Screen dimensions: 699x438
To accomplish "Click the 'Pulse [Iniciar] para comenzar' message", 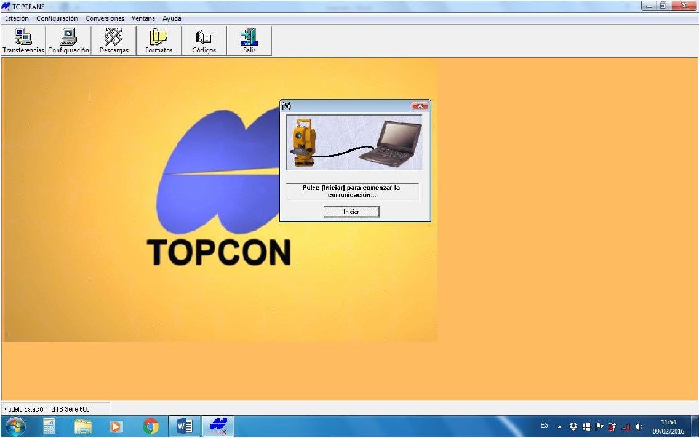I will (x=352, y=191).
